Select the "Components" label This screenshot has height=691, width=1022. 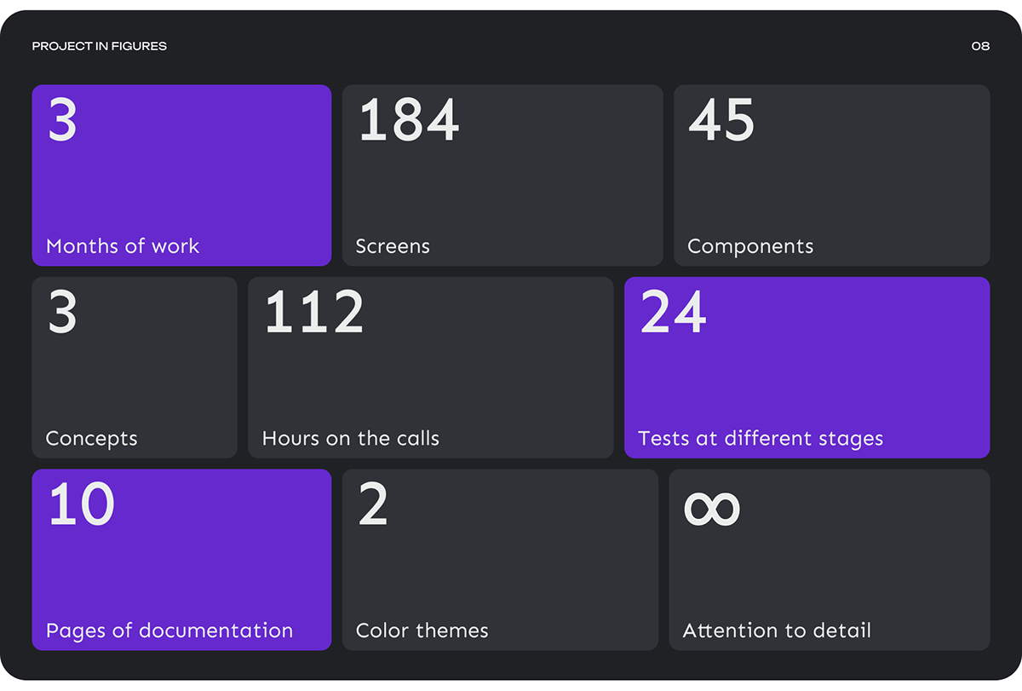pyautogui.click(x=750, y=247)
